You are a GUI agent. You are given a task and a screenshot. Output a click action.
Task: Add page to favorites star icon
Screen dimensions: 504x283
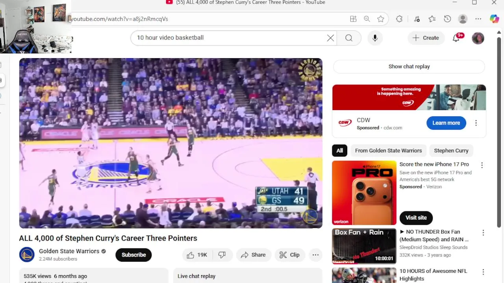pyautogui.click(x=381, y=19)
